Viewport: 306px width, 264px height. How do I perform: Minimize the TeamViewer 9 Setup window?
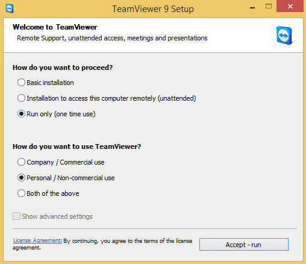(252, 7)
